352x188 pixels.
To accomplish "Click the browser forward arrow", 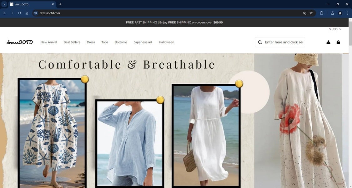I will point(12,13).
